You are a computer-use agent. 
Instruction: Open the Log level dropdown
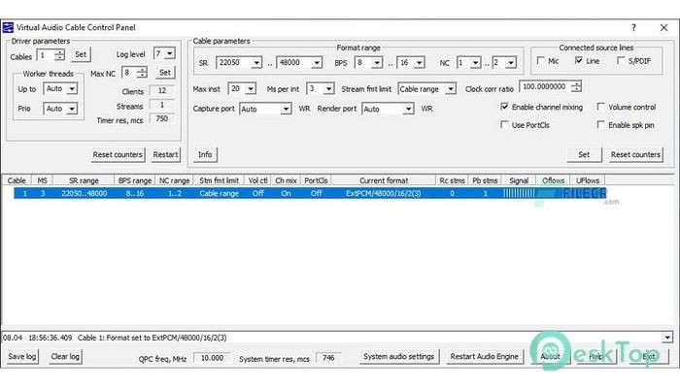tap(170, 53)
